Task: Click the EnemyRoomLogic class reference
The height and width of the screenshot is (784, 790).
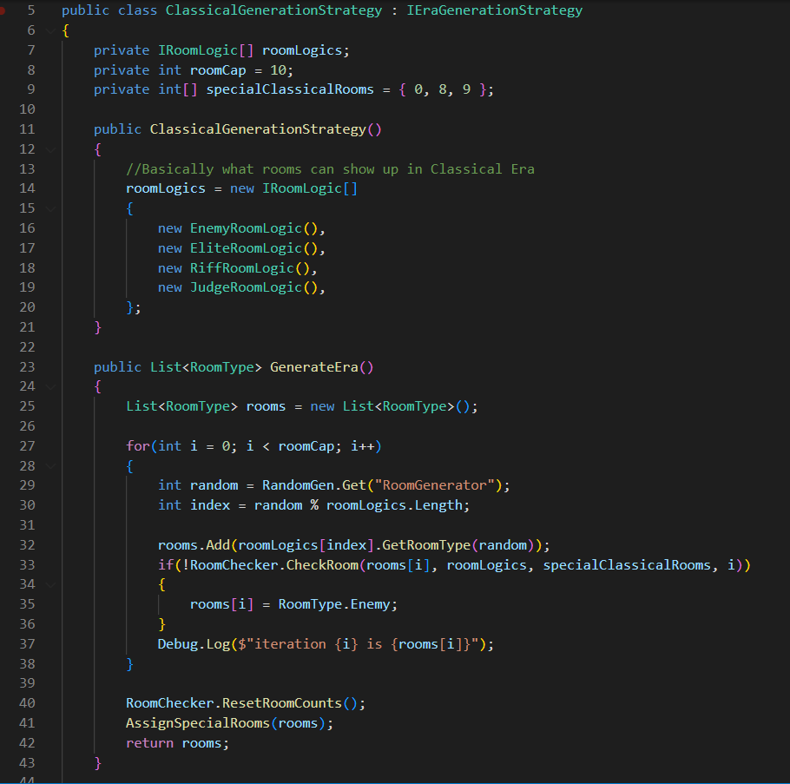Action: tap(246, 228)
